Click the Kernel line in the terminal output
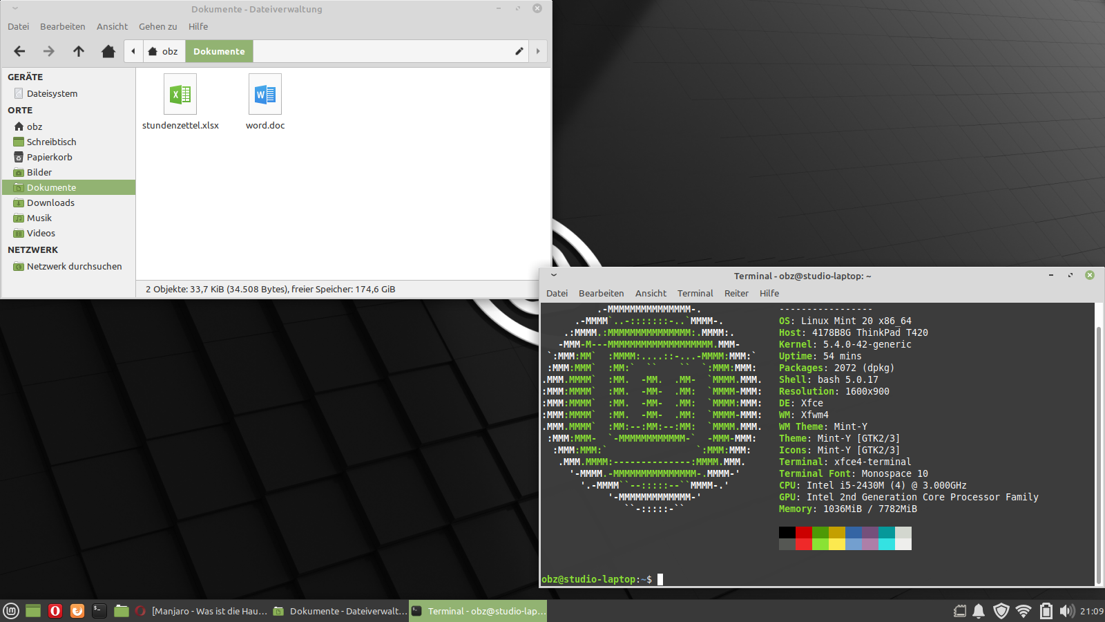This screenshot has width=1105, height=622. pos(845,344)
